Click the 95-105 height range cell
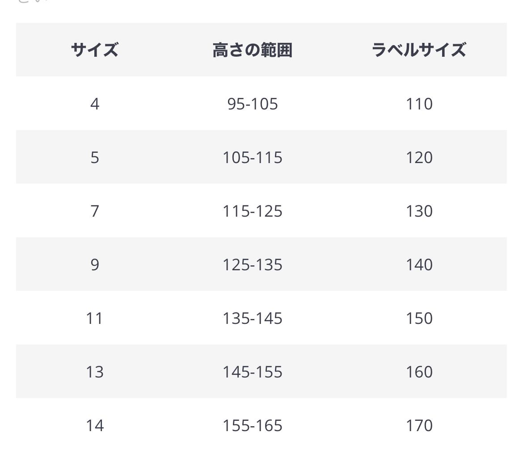This screenshot has height=474, width=523. (x=253, y=104)
